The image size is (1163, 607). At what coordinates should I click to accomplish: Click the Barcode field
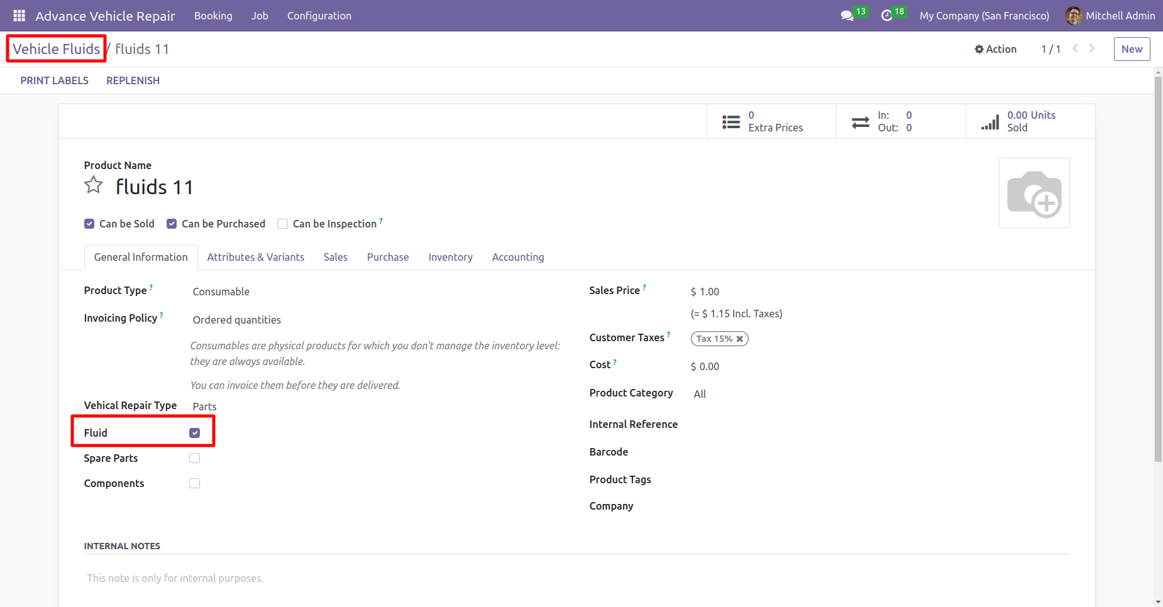(880, 453)
